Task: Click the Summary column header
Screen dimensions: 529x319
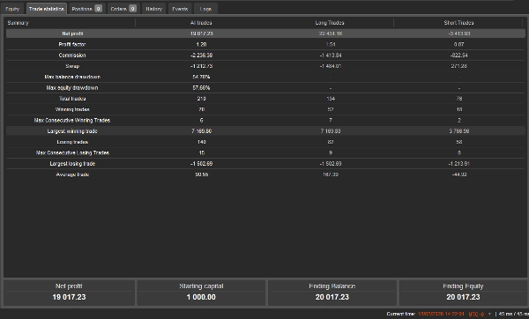Action: (x=19, y=23)
